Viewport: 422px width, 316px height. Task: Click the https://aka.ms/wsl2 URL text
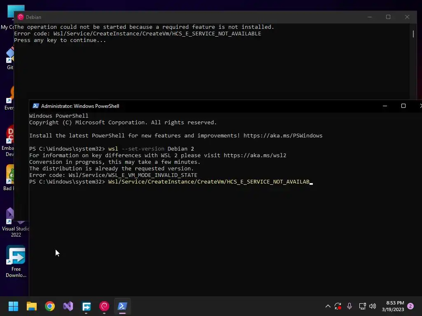point(255,156)
